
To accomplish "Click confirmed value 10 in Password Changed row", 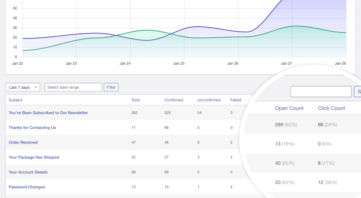I will coord(166,187).
